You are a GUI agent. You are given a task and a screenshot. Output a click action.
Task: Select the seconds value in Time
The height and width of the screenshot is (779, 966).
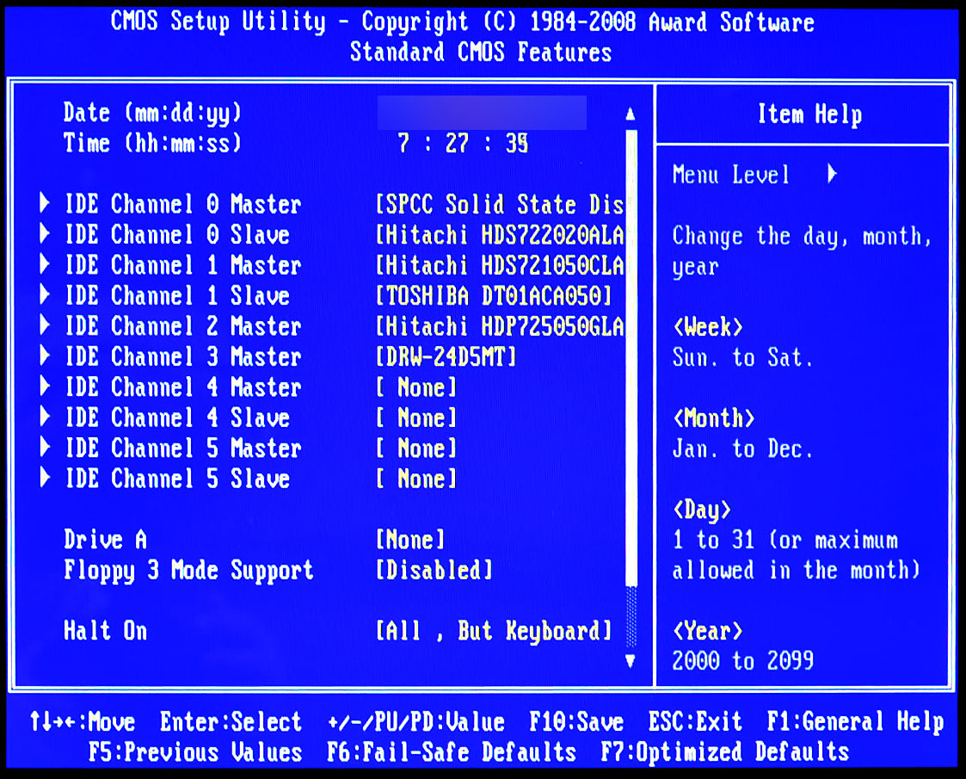click(517, 143)
